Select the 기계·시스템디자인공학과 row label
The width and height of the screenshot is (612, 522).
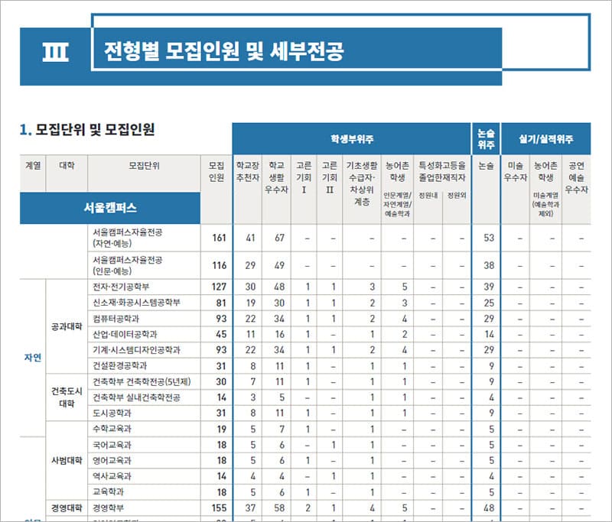pos(136,350)
